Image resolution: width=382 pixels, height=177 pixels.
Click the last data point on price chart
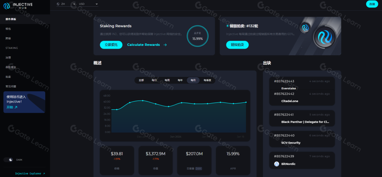point(246,102)
